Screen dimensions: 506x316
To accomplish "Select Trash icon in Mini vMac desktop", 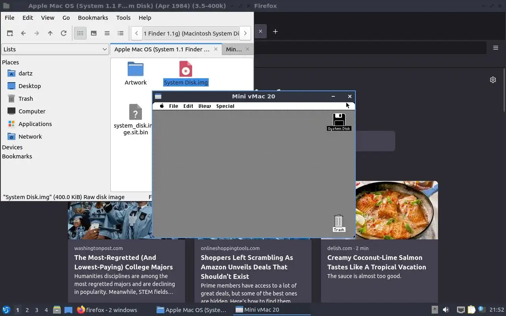I will point(339,224).
